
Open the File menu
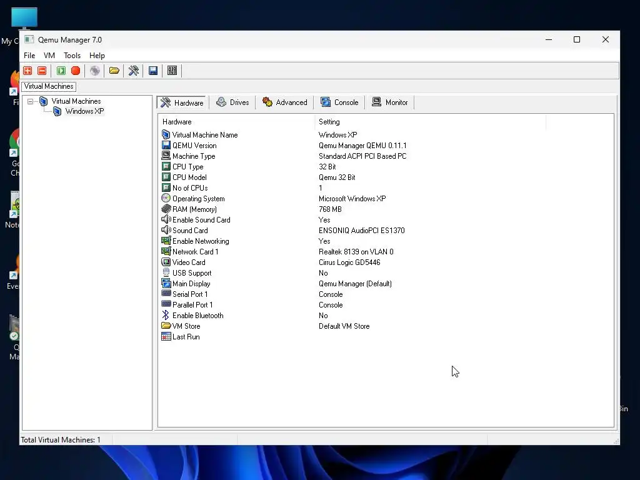tap(29, 56)
